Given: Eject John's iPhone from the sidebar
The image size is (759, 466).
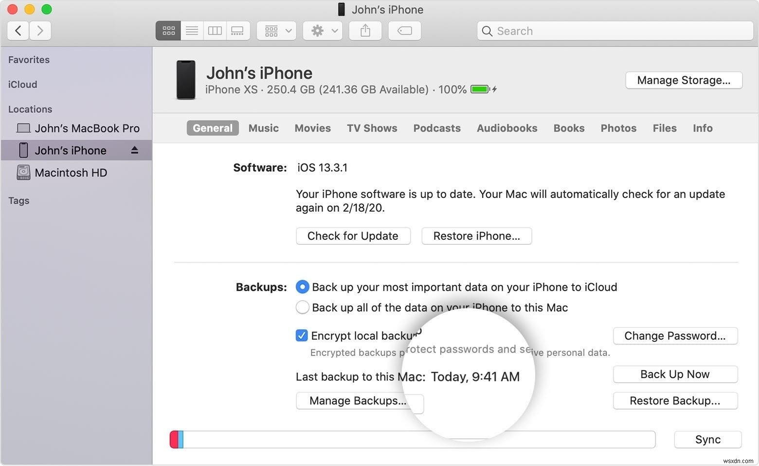Looking at the screenshot, I should [134, 150].
